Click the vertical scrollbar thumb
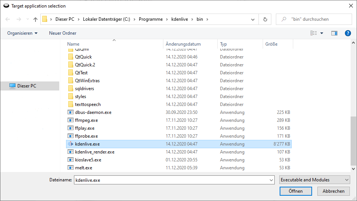This screenshot has width=357, height=201. [x=353, y=141]
